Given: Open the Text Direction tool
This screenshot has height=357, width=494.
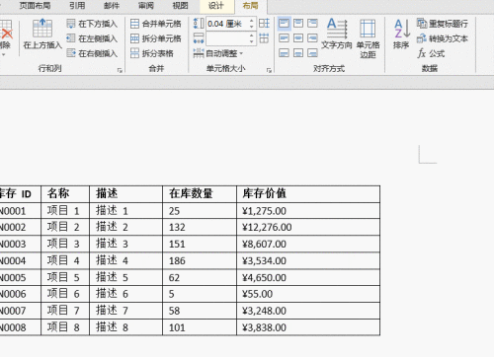Looking at the screenshot, I should click(x=337, y=34).
